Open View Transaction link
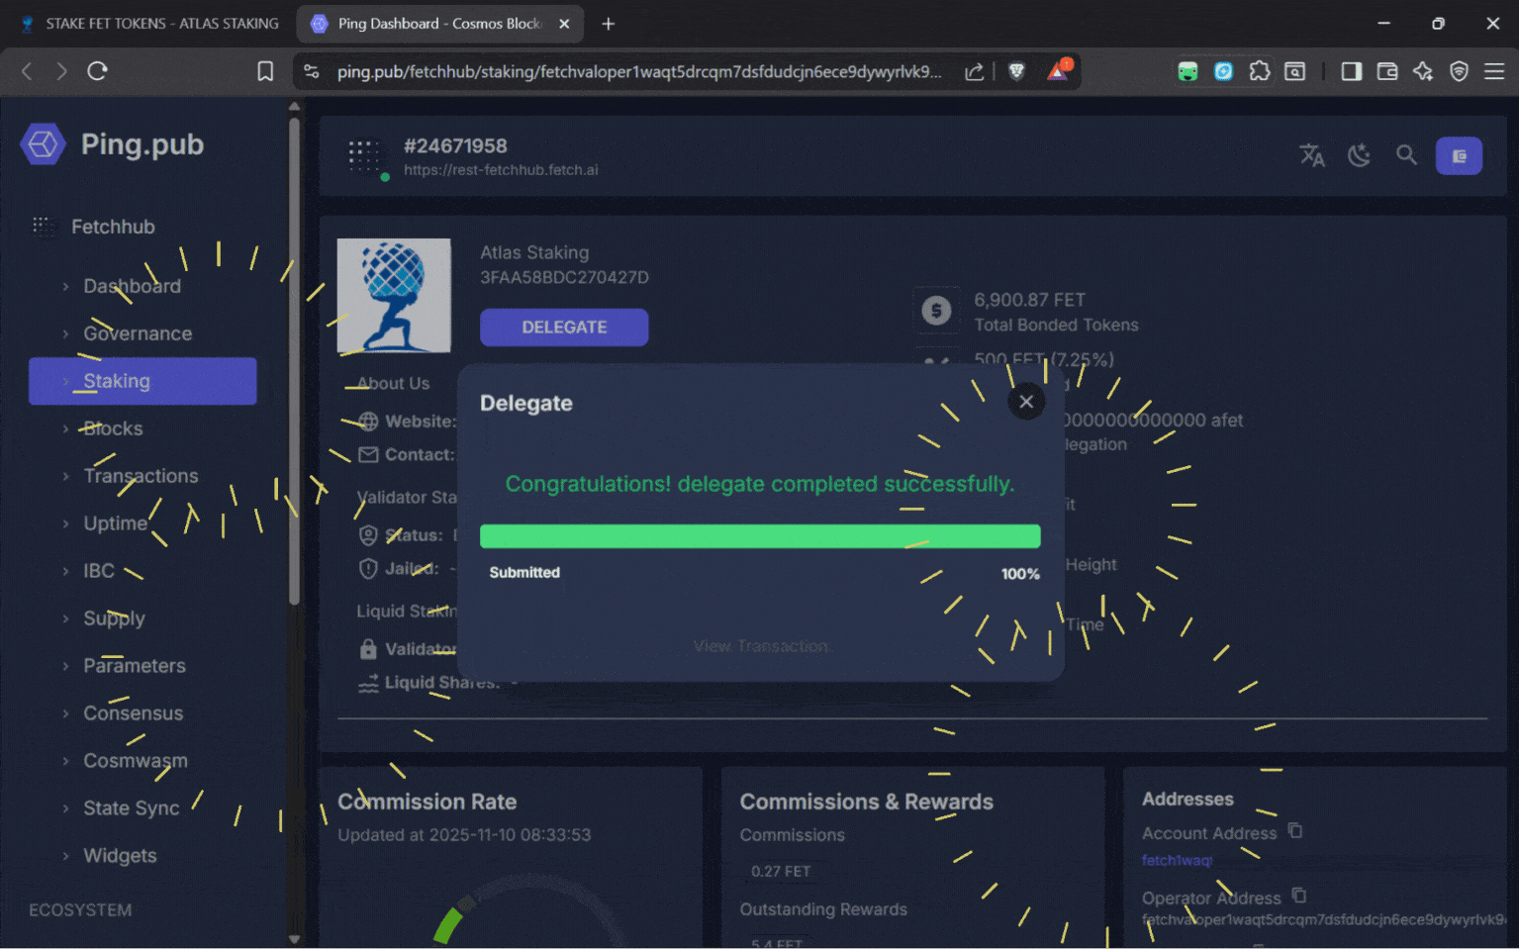Image resolution: width=1519 pixels, height=949 pixels. pos(760,645)
